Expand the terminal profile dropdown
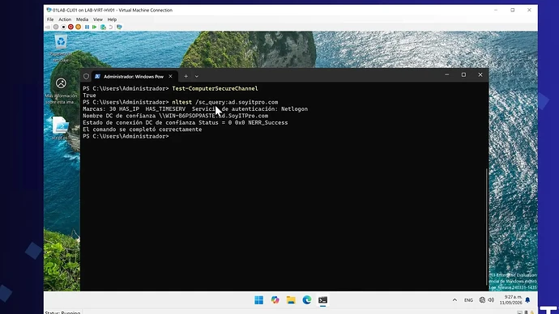The height and width of the screenshot is (314, 559). point(196,77)
